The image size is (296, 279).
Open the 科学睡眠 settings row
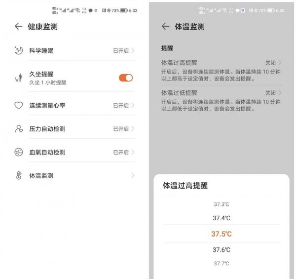tap(74, 50)
